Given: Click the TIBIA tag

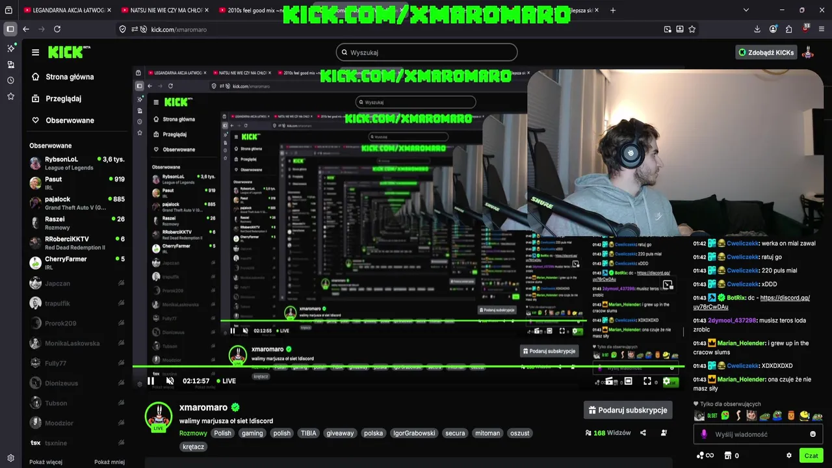Looking at the screenshot, I should [x=308, y=433].
